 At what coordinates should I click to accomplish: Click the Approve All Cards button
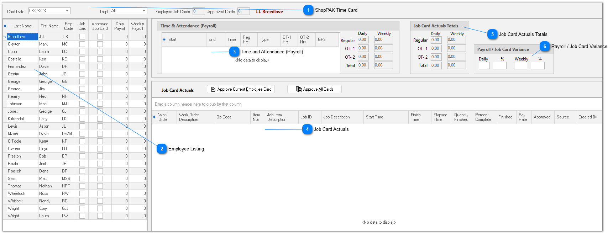pos(314,89)
